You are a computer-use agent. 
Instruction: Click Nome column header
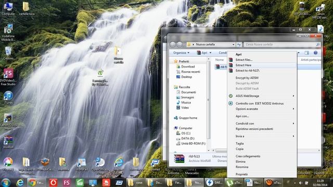pos(220,60)
